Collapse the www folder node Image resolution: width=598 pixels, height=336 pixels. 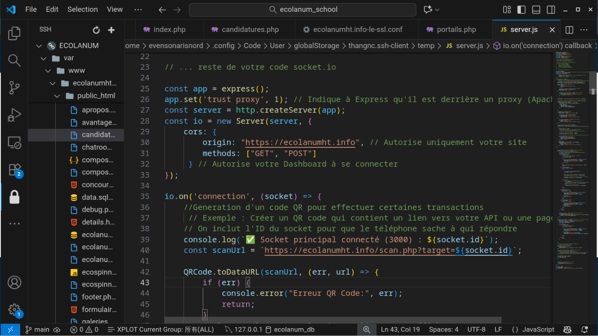coord(48,70)
